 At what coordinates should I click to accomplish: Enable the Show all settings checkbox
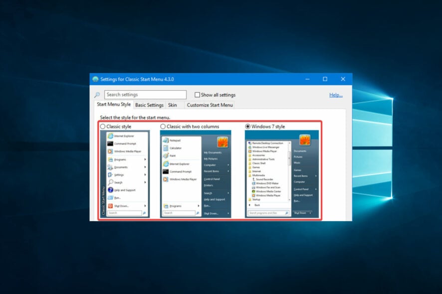click(198, 95)
